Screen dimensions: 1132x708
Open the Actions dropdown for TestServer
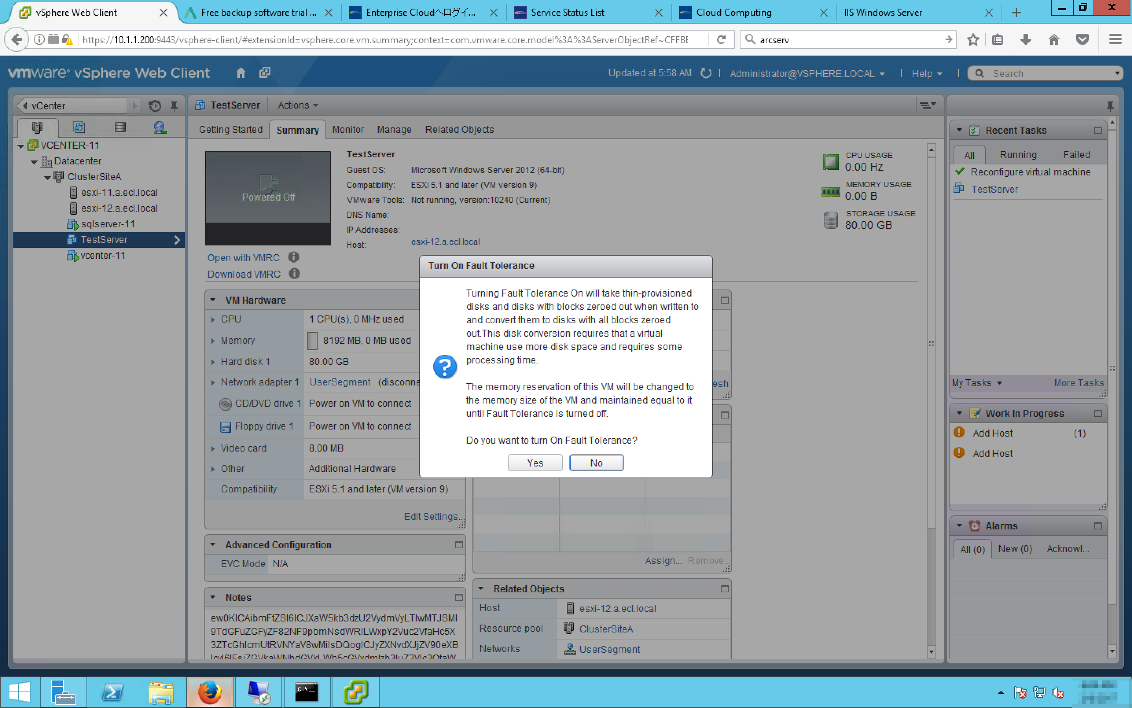click(x=298, y=105)
